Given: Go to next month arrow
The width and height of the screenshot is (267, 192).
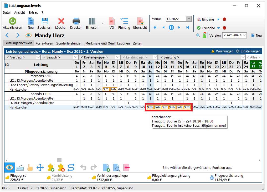Looking at the screenshot, I should tap(179, 27).
